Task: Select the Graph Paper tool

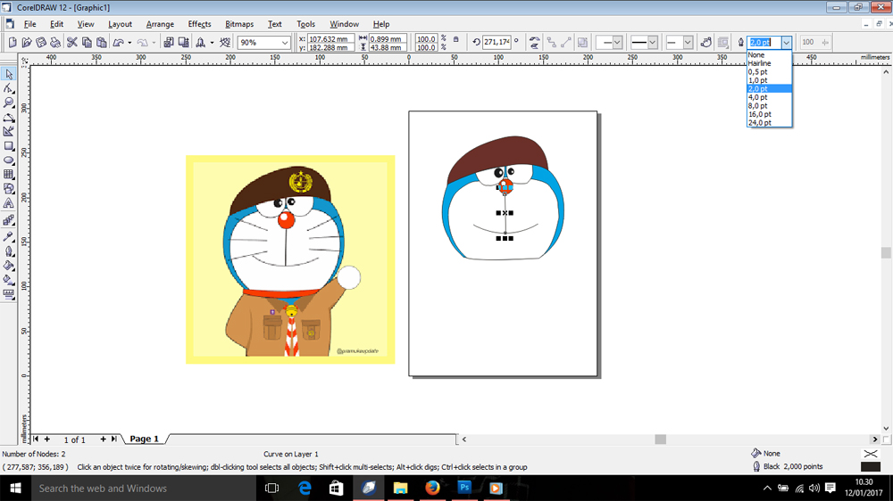Action: click(x=9, y=175)
